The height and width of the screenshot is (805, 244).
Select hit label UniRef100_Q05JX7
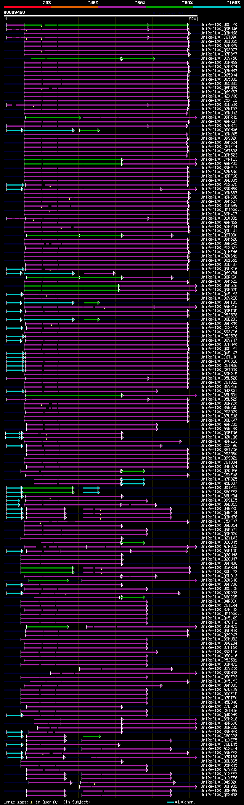coord(219,353)
